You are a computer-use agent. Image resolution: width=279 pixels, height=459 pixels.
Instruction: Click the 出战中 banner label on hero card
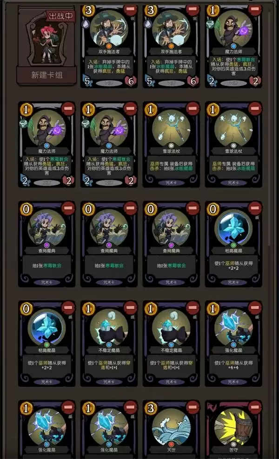[x=60, y=16]
